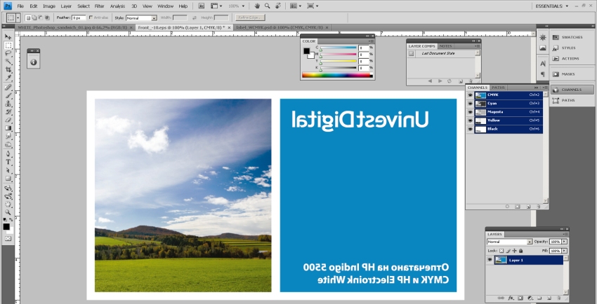Switch to the Notes tab

pyautogui.click(x=445, y=46)
